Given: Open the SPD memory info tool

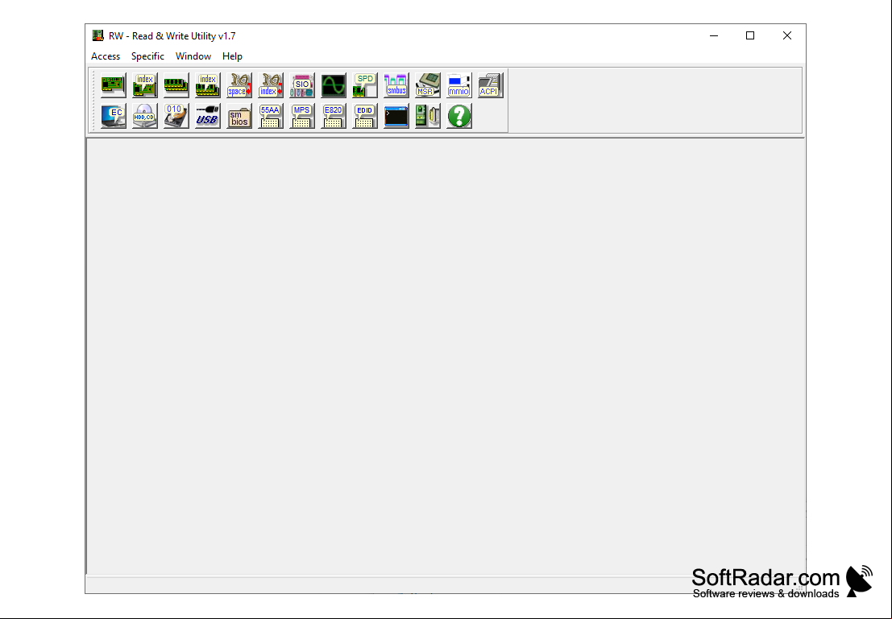Looking at the screenshot, I should pyautogui.click(x=365, y=85).
